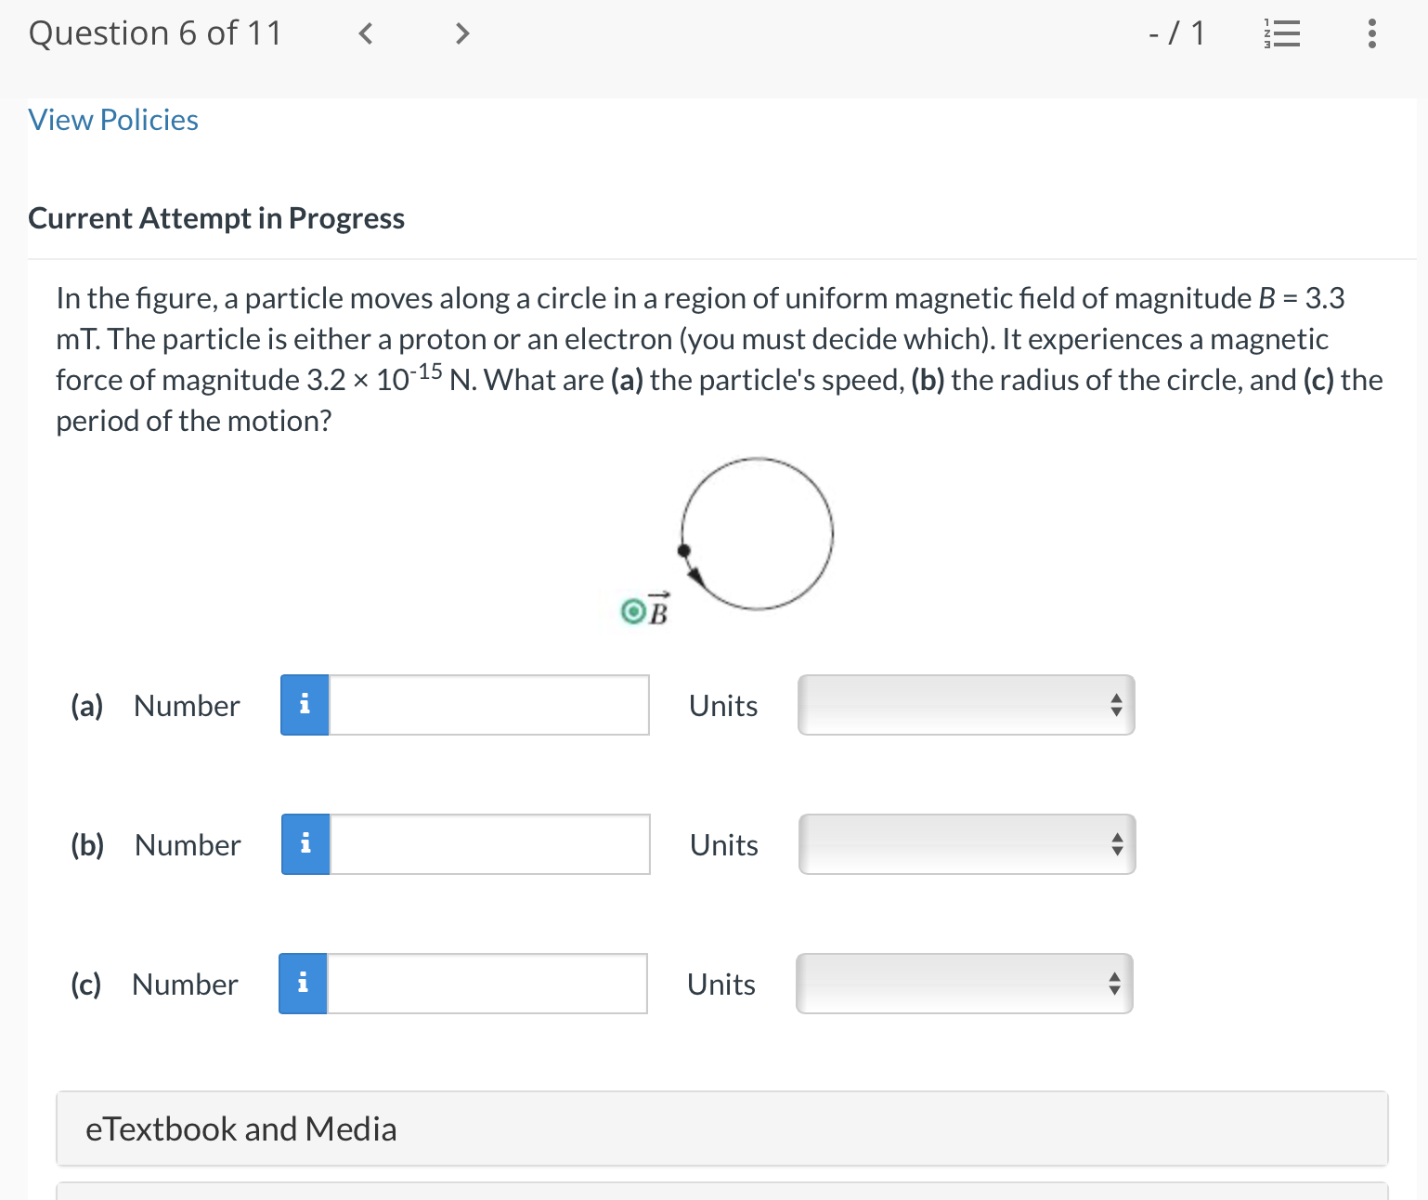The image size is (1428, 1200).
Task: Click the next question chevron
Action: click(x=461, y=33)
